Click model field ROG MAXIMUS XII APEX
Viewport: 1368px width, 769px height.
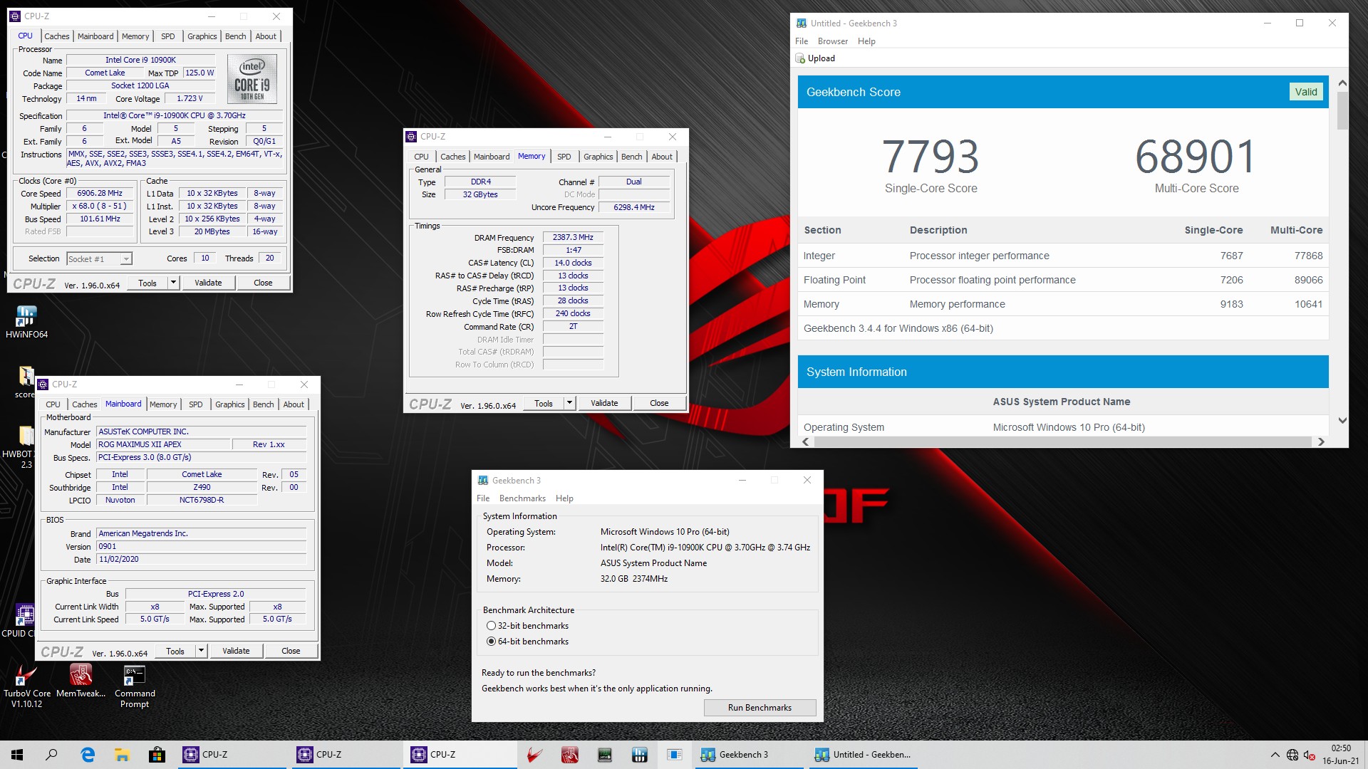point(164,444)
